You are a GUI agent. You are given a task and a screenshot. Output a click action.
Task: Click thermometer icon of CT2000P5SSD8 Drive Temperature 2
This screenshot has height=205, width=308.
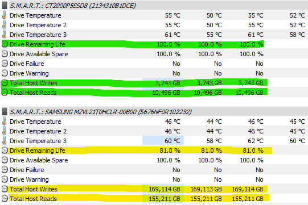[5, 24]
